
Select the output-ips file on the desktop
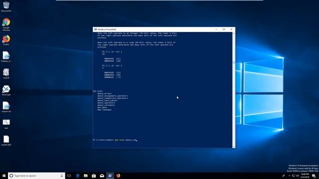(x=6, y=107)
